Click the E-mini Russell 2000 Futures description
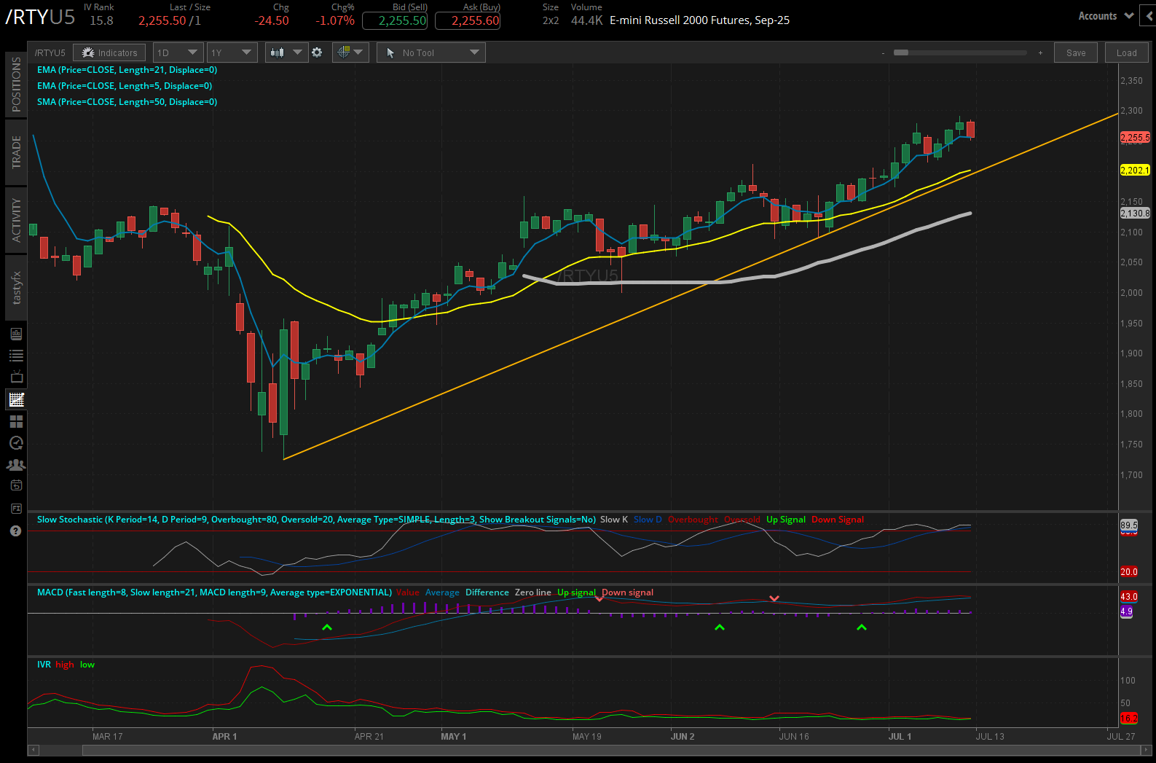The width and height of the screenshot is (1156, 763). (699, 20)
